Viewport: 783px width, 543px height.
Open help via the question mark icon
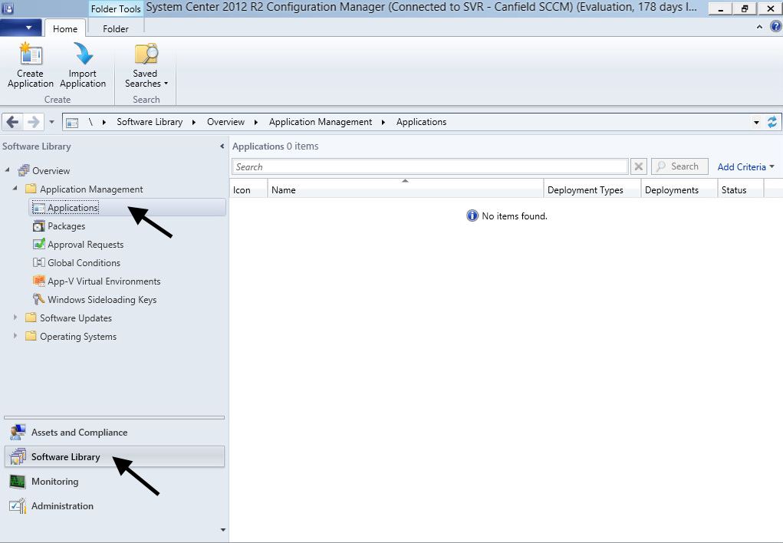tap(775, 27)
